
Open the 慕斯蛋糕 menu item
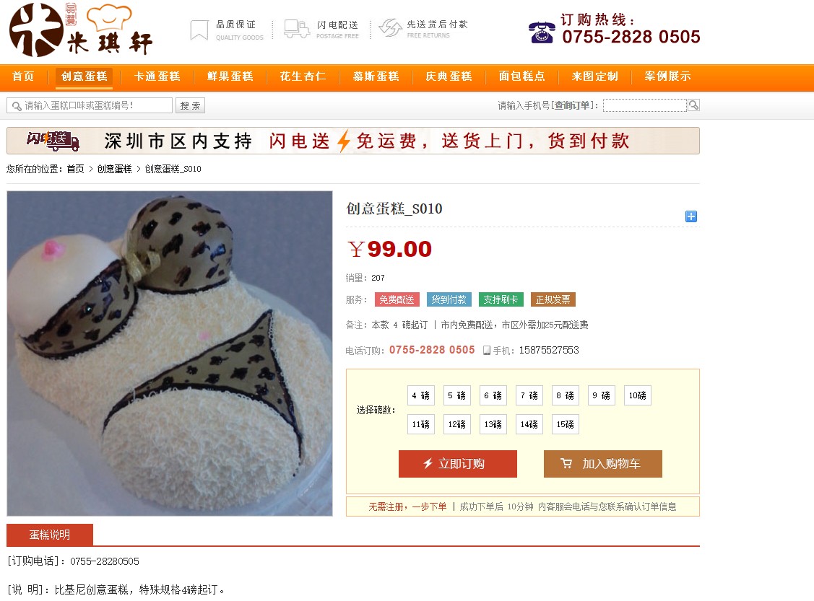click(376, 76)
